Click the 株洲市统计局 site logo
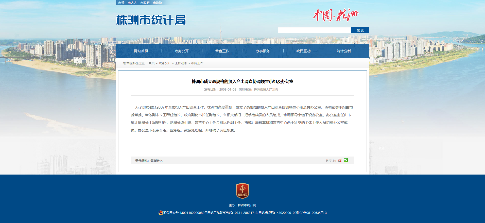 click(151, 20)
